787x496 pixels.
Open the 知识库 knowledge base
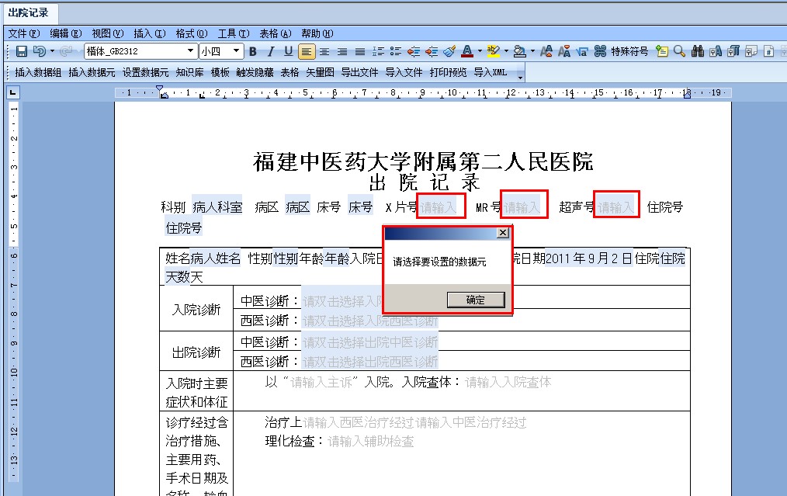coord(189,73)
